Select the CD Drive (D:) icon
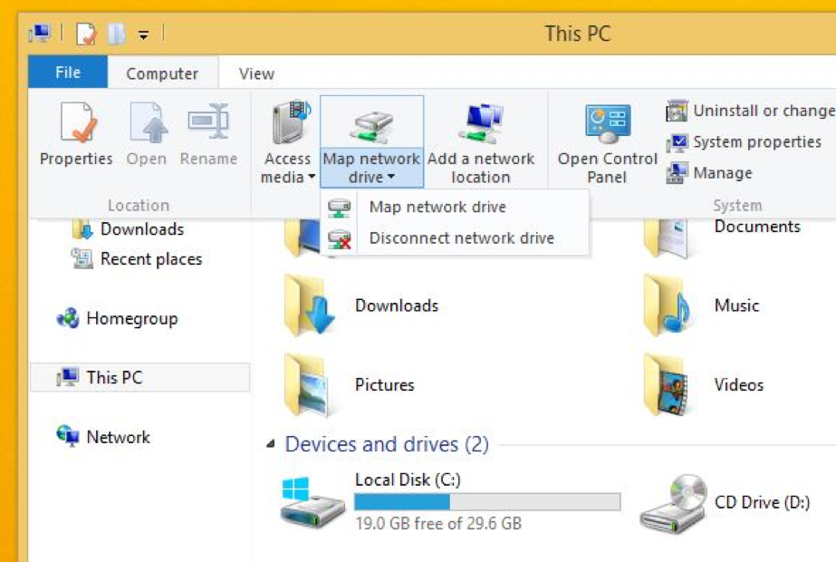 tap(674, 503)
